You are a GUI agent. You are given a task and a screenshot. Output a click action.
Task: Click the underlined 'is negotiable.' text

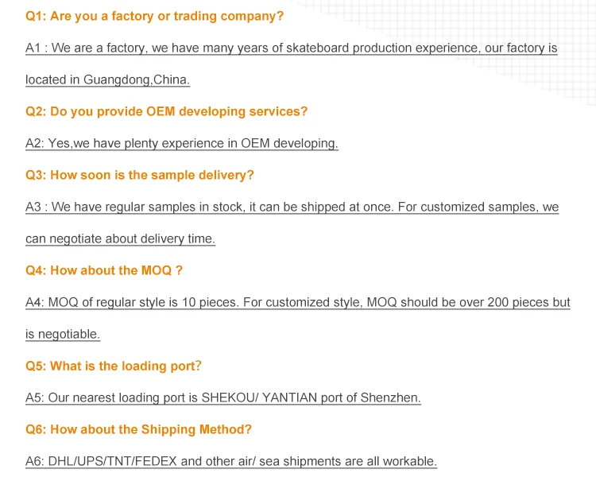tap(63, 334)
